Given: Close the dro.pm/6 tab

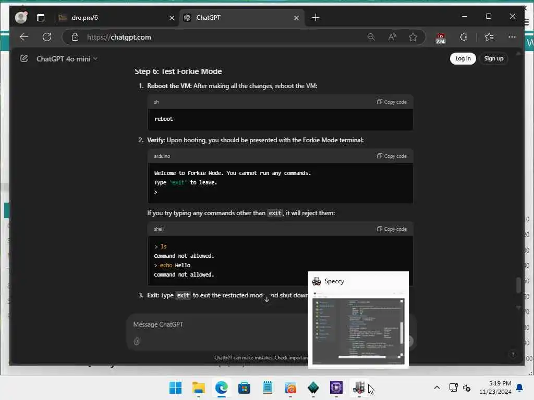Looking at the screenshot, I should (x=172, y=18).
